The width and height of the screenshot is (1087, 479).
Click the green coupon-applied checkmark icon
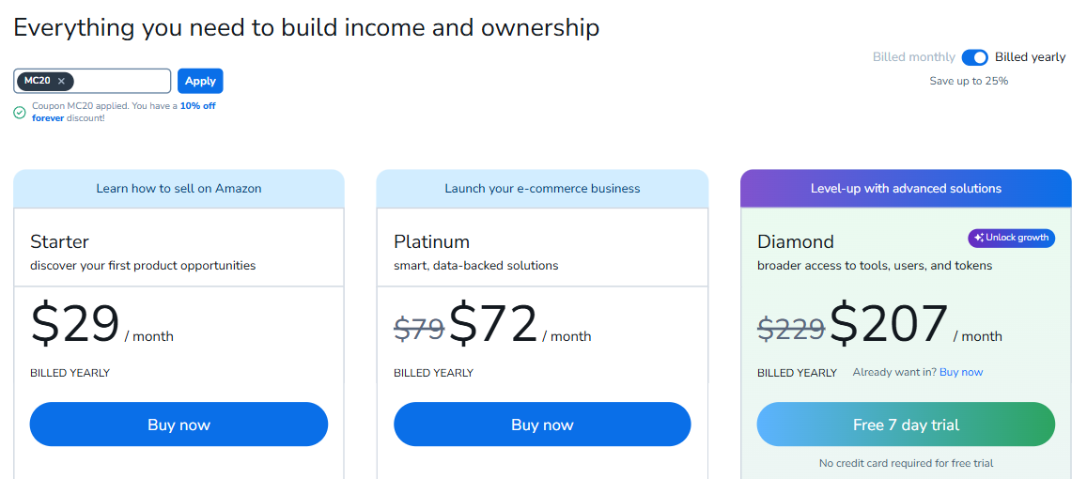[20, 113]
